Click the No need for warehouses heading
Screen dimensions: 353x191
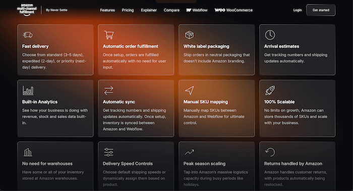point(47,164)
